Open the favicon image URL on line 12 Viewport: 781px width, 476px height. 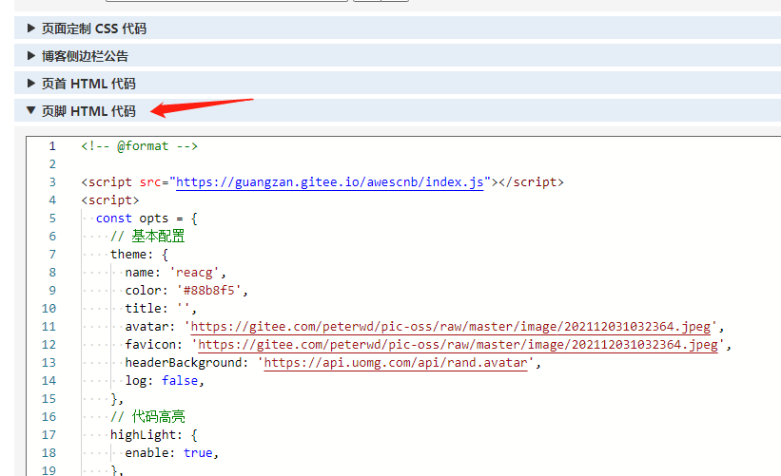458,344
